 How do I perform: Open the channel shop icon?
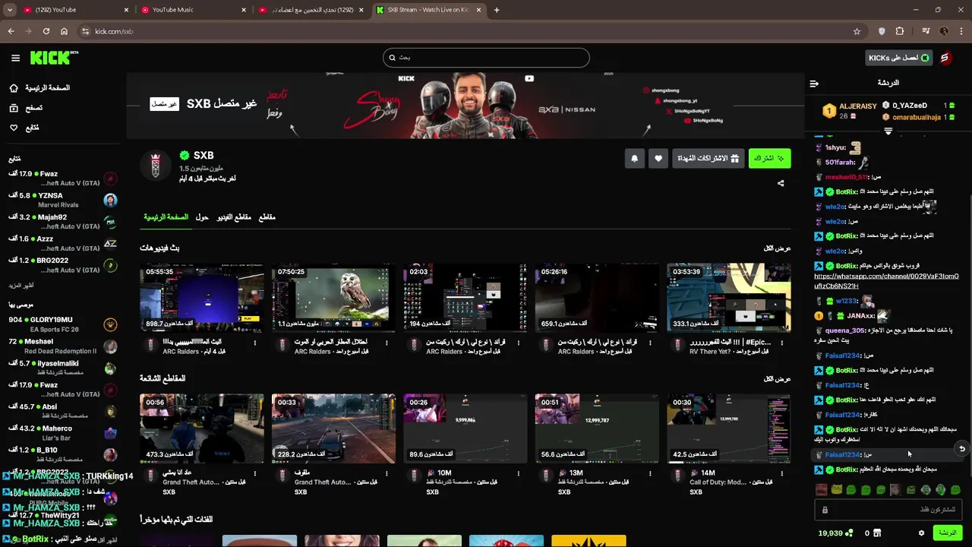pyautogui.click(x=877, y=533)
